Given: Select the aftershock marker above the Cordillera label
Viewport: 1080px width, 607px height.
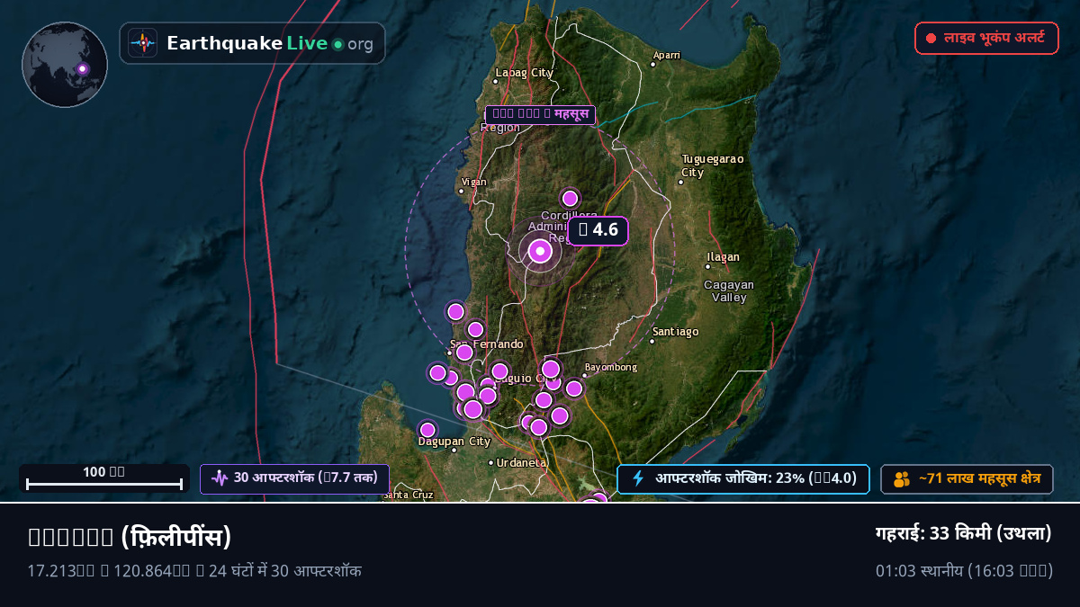Looking at the screenshot, I should coord(570,198).
